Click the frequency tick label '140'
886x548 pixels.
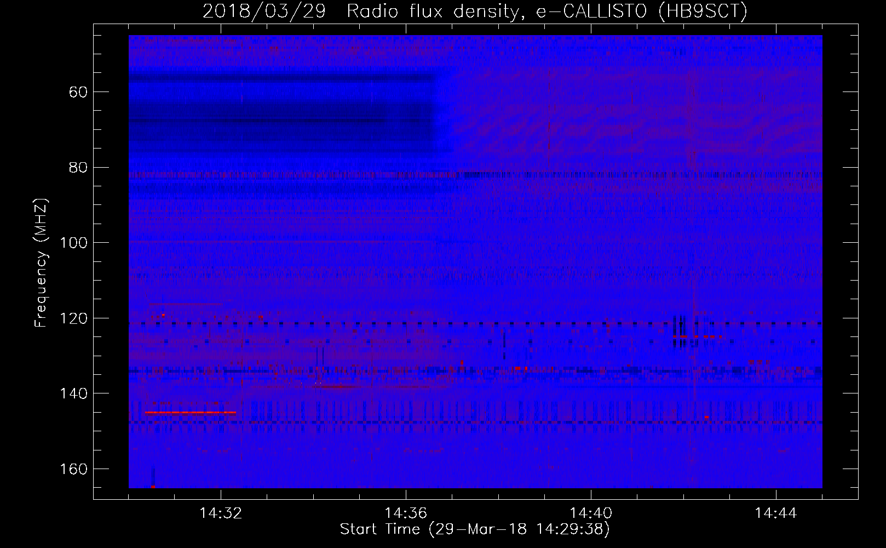(74, 393)
